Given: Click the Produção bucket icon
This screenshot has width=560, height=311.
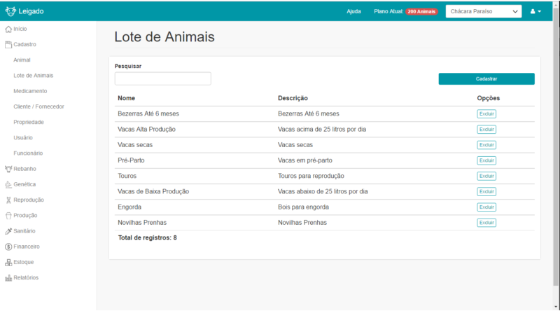Looking at the screenshot, I should coord(8,216).
